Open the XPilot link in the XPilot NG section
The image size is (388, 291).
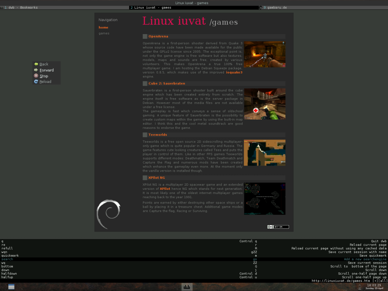164,189
